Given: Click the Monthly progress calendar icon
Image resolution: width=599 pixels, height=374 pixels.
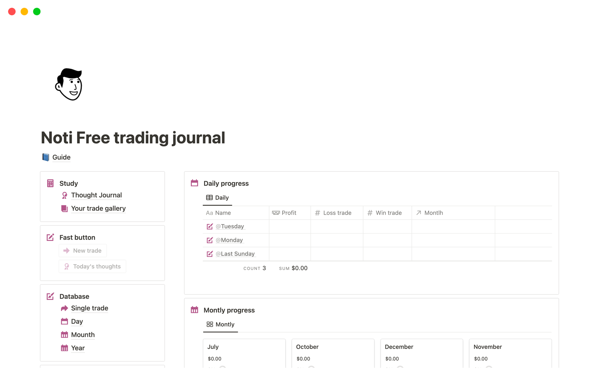Looking at the screenshot, I should point(194,309).
